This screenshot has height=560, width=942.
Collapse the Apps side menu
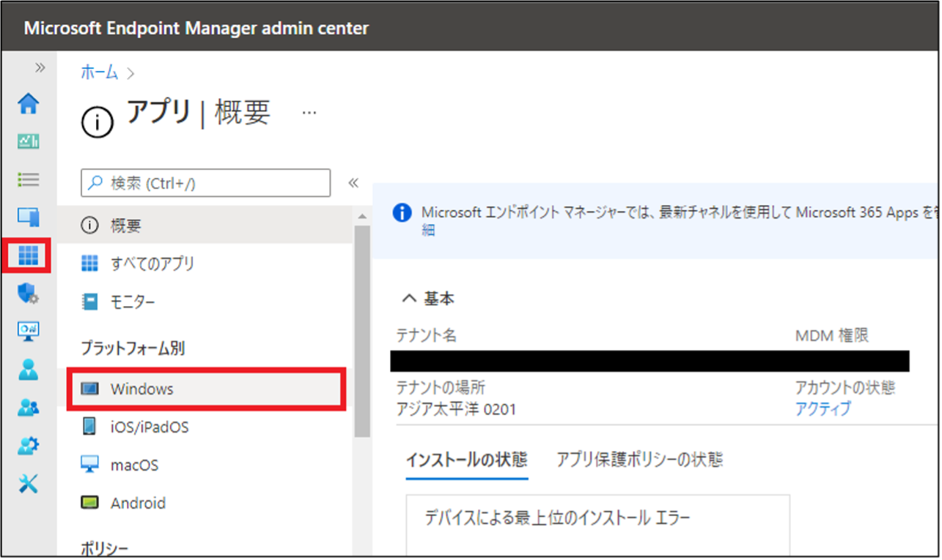[353, 183]
